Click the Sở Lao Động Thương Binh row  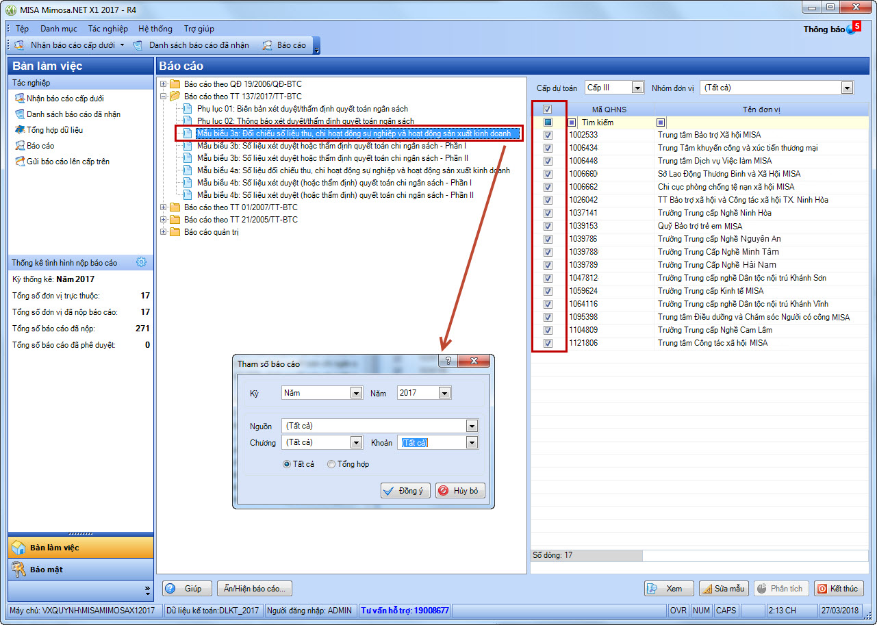tap(700, 174)
